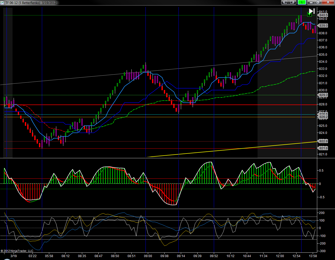Click the 12:54 time axis label
This screenshot has height=260, width=335.
click(296, 256)
